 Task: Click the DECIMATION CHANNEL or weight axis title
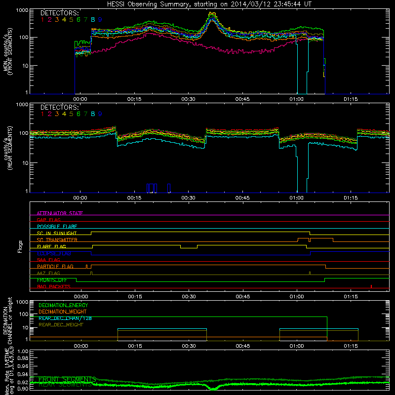[7, 321]
